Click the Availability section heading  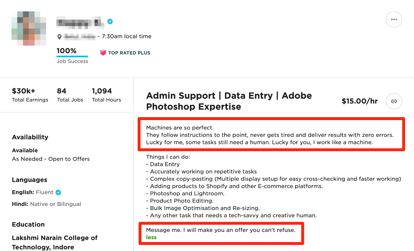click(x=30, y=137)
